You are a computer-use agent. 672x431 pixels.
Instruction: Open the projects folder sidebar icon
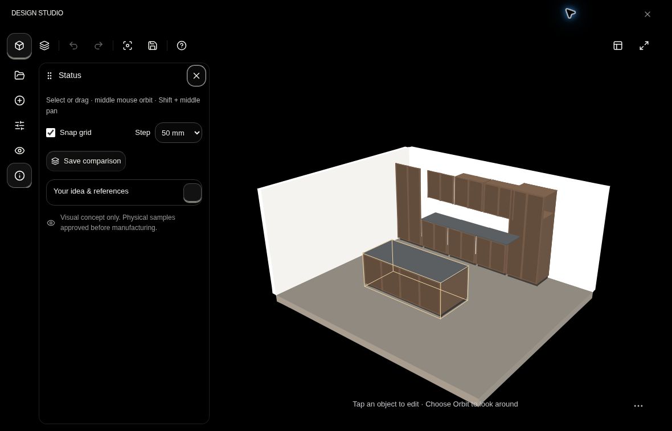pos(19,75)
